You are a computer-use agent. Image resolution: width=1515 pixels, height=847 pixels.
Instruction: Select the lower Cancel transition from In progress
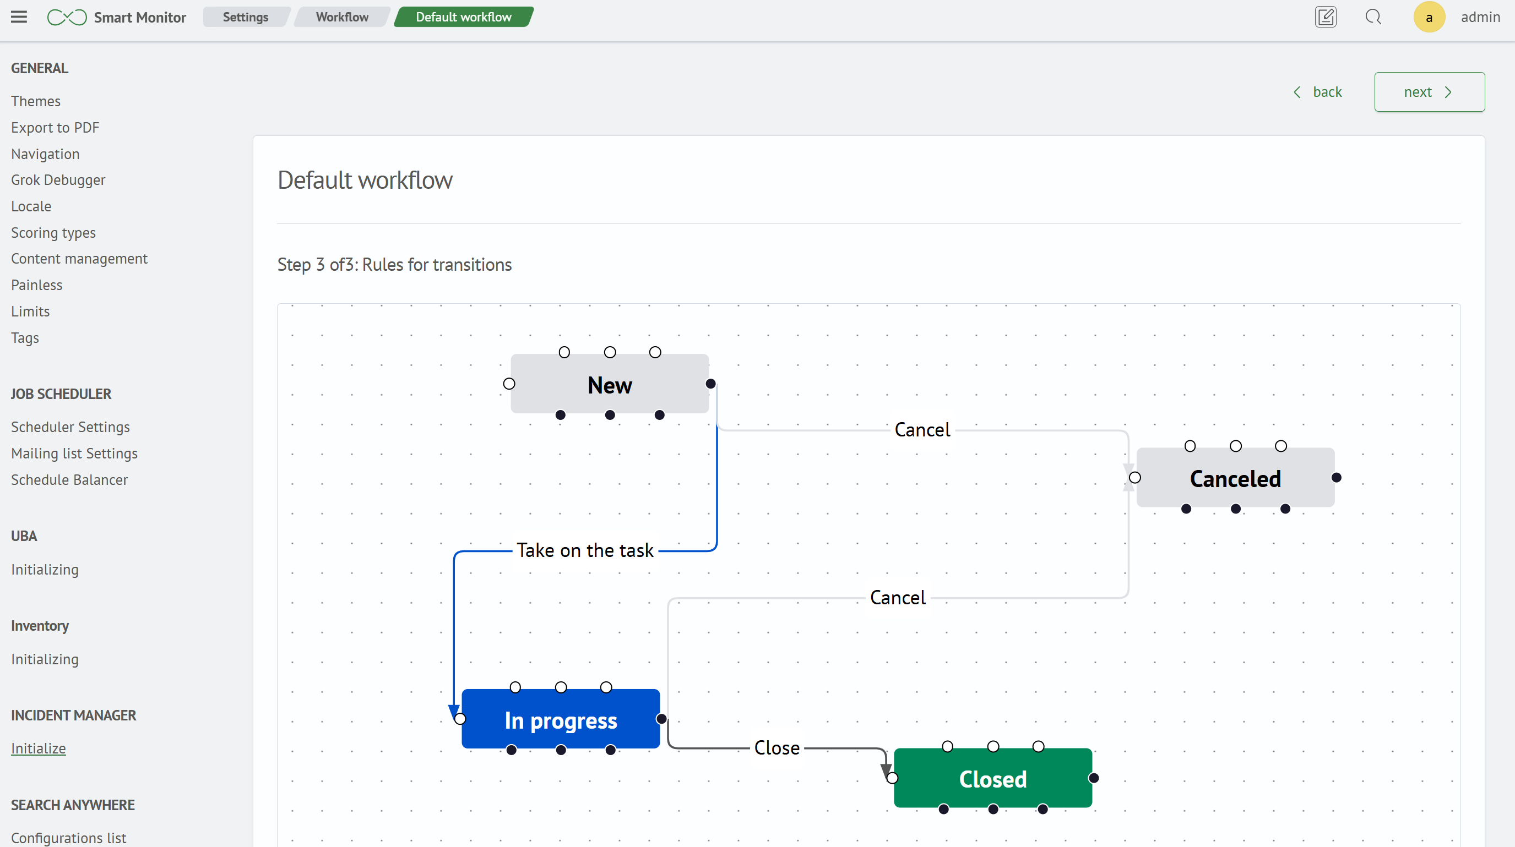(x=898, y=598)
